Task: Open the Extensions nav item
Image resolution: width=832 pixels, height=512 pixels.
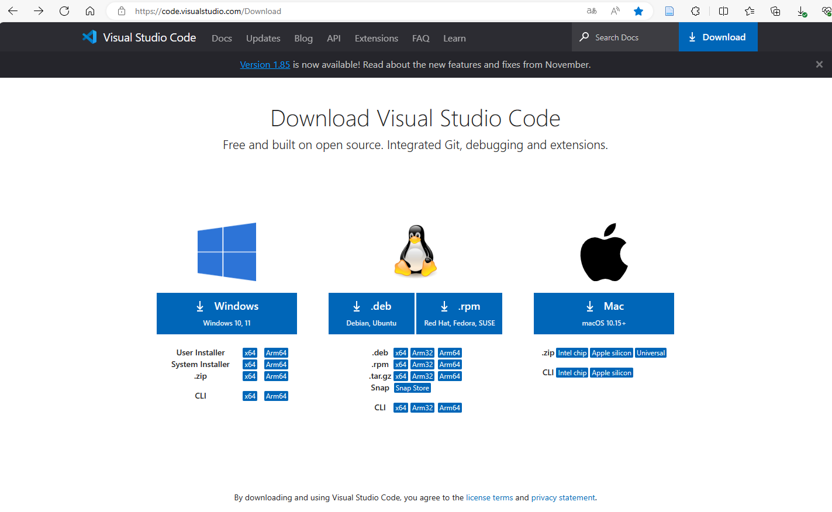Action: [x=377, y=38]
